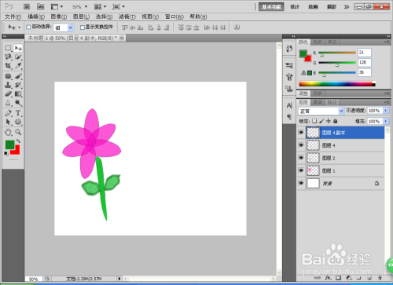This screenshot has width=393, height=285.
Task: Open the 填充 fill slider arrow
Action: coord(386,121)
